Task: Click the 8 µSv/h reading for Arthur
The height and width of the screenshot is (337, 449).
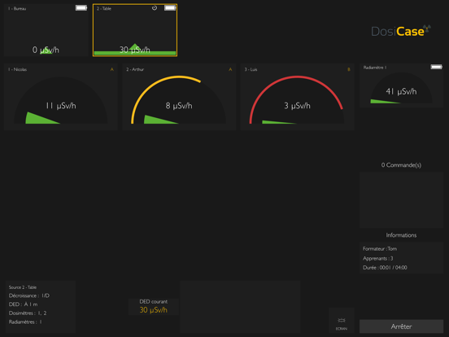Action: click(179, 106)
